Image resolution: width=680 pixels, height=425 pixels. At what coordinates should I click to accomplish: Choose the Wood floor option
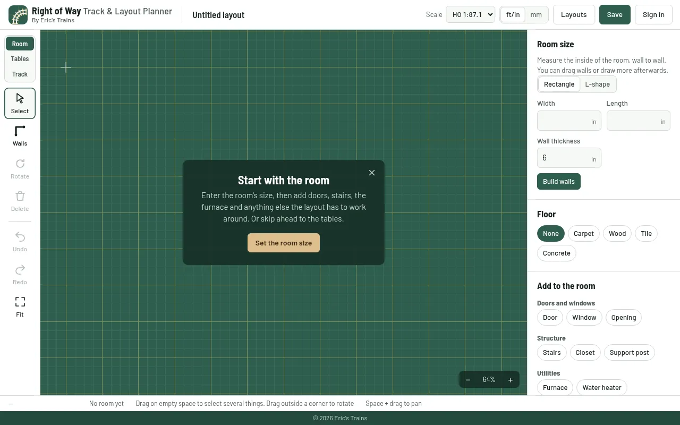[617, 234]
